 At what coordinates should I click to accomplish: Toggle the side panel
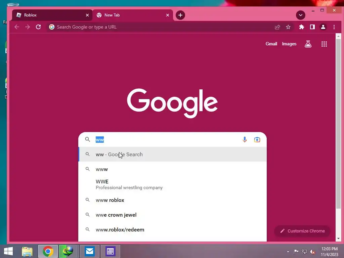point(312,27)
